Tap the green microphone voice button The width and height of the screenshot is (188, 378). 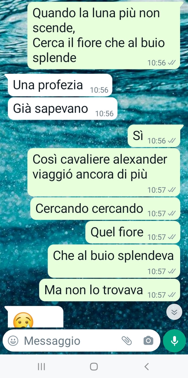click(174, 341)
